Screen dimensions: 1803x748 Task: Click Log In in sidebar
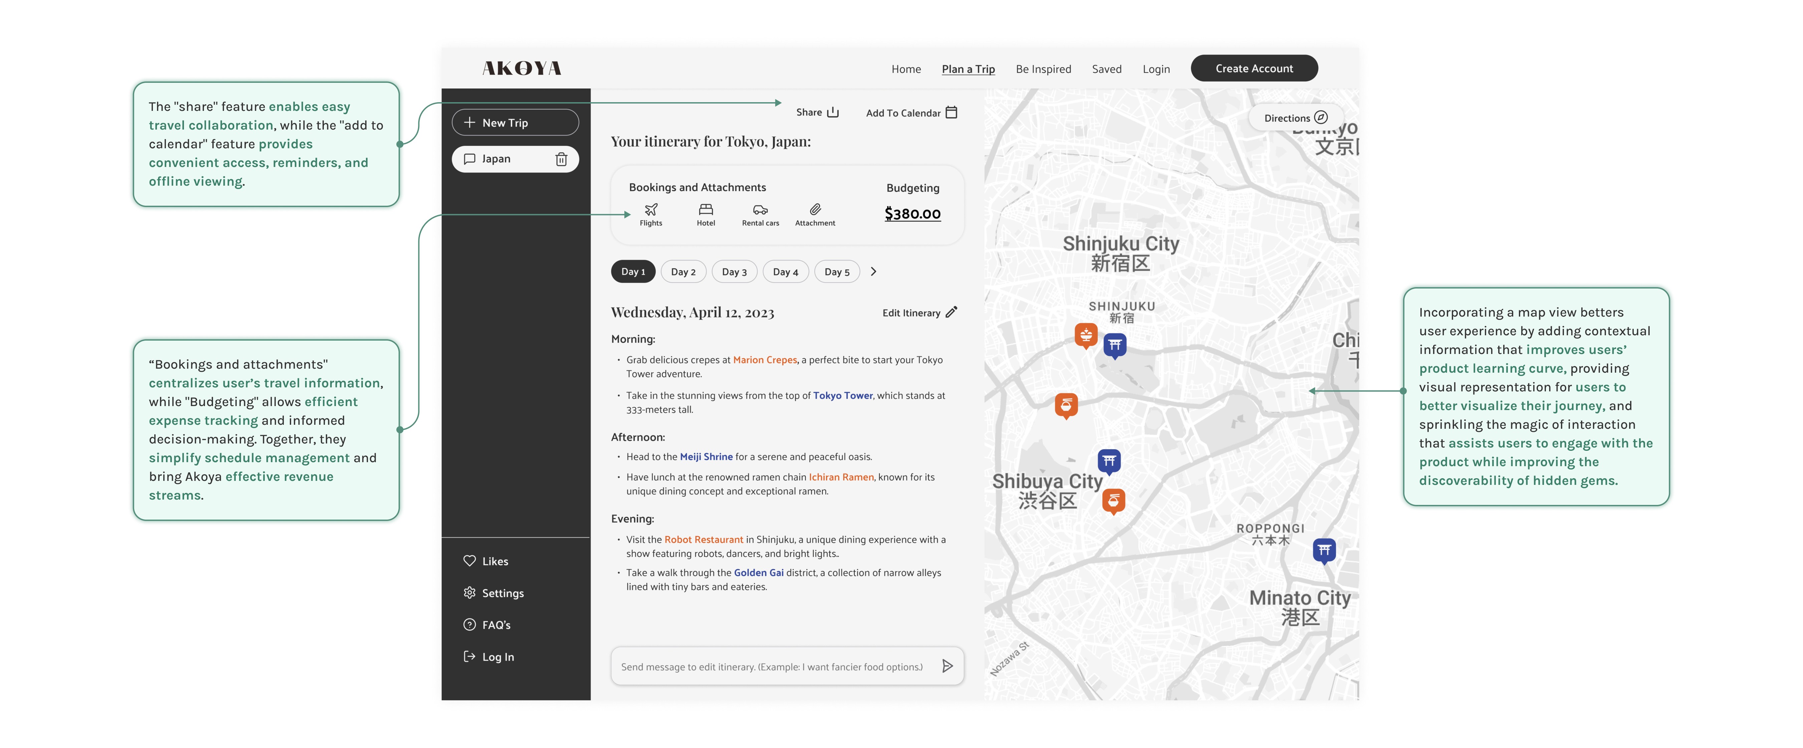[488, 657]
